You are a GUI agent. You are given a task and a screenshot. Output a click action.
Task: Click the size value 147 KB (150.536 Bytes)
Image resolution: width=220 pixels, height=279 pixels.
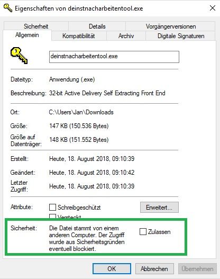(79, 126)
